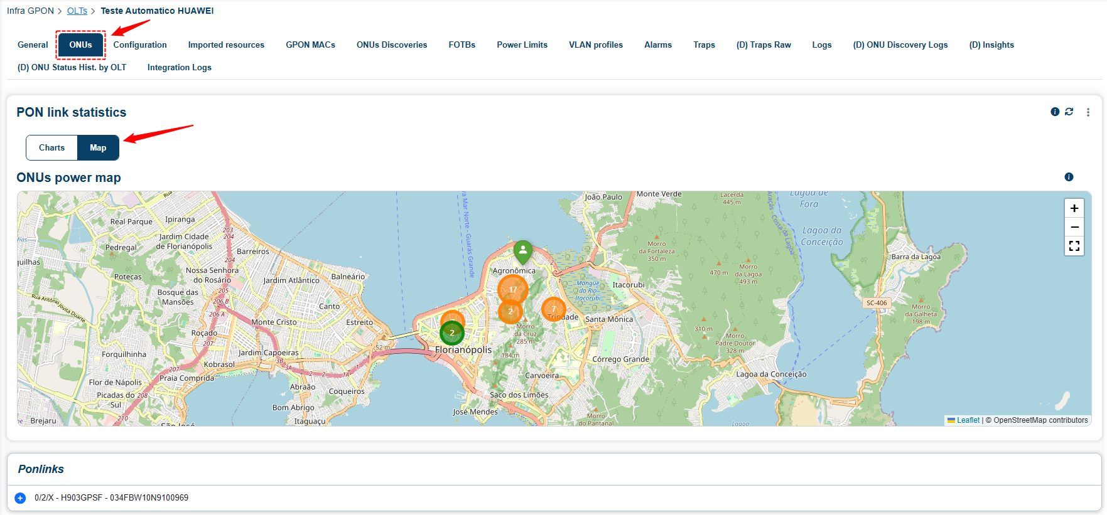Switch the view to Charts
Viewport: 1107px width, 515px height.
pos(51,147)
